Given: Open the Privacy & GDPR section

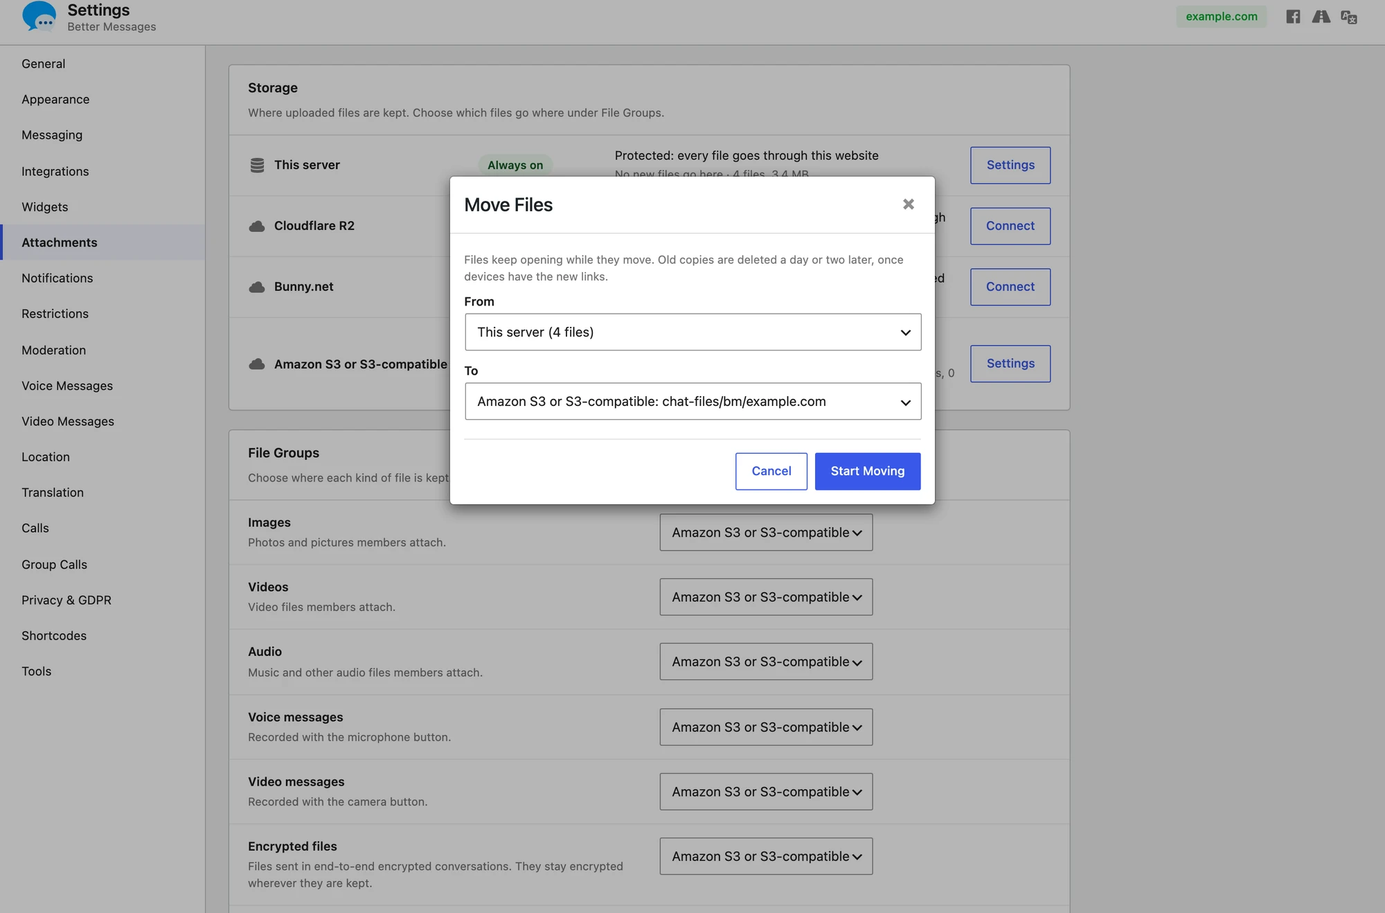Looking at the screenshot, I should coord(102,600).
